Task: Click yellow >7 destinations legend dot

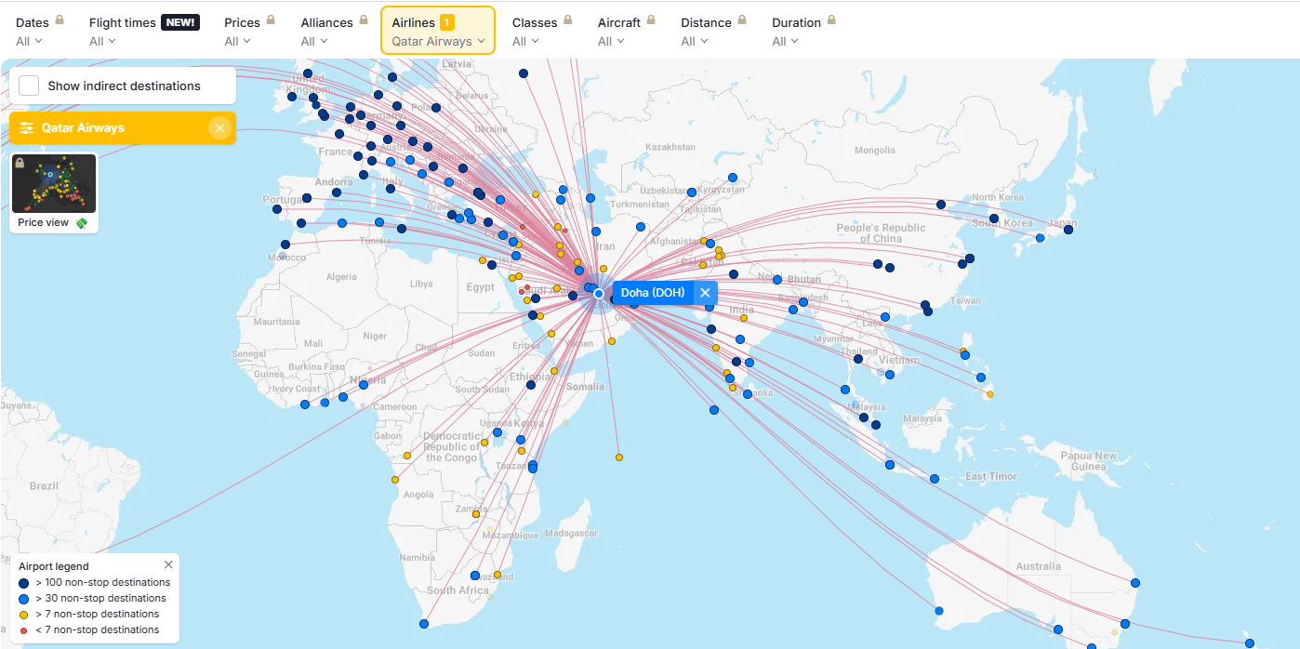Action: point(24,615)
